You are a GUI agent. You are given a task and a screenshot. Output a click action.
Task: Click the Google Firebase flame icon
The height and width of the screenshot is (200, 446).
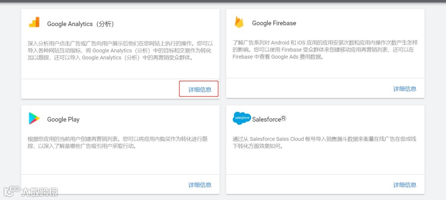click(x=239, y=22)
